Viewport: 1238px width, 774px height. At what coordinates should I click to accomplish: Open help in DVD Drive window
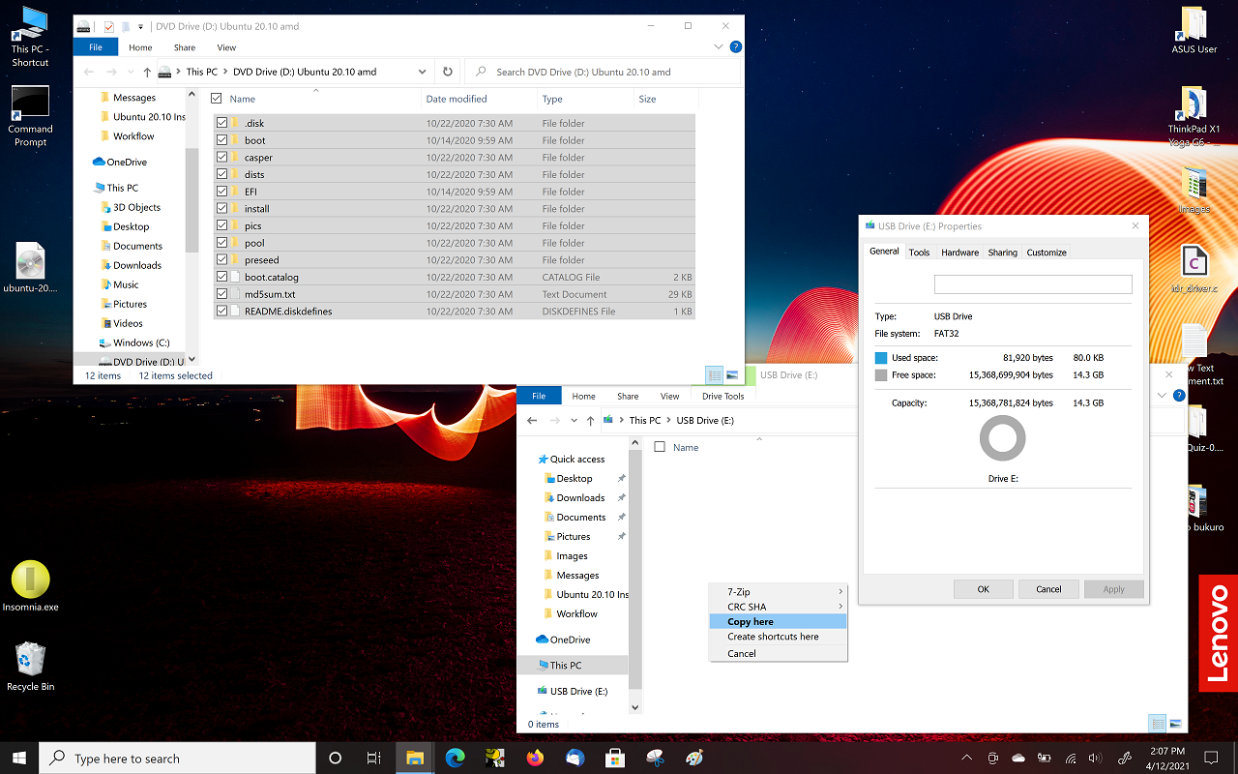tap(735, 46)
